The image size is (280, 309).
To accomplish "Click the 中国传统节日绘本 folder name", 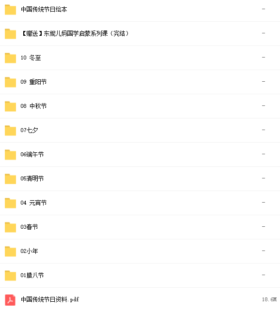I will (x=44, y=9).
